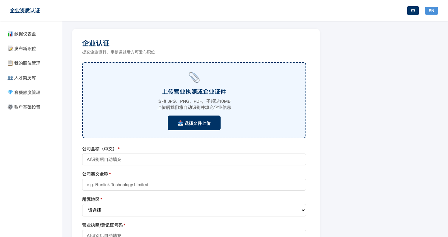
Task: Focus the 公司英文全称 input field
Action: [194, 185]
